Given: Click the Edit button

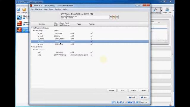Looking at the screenshot, I should click(122, 90).
